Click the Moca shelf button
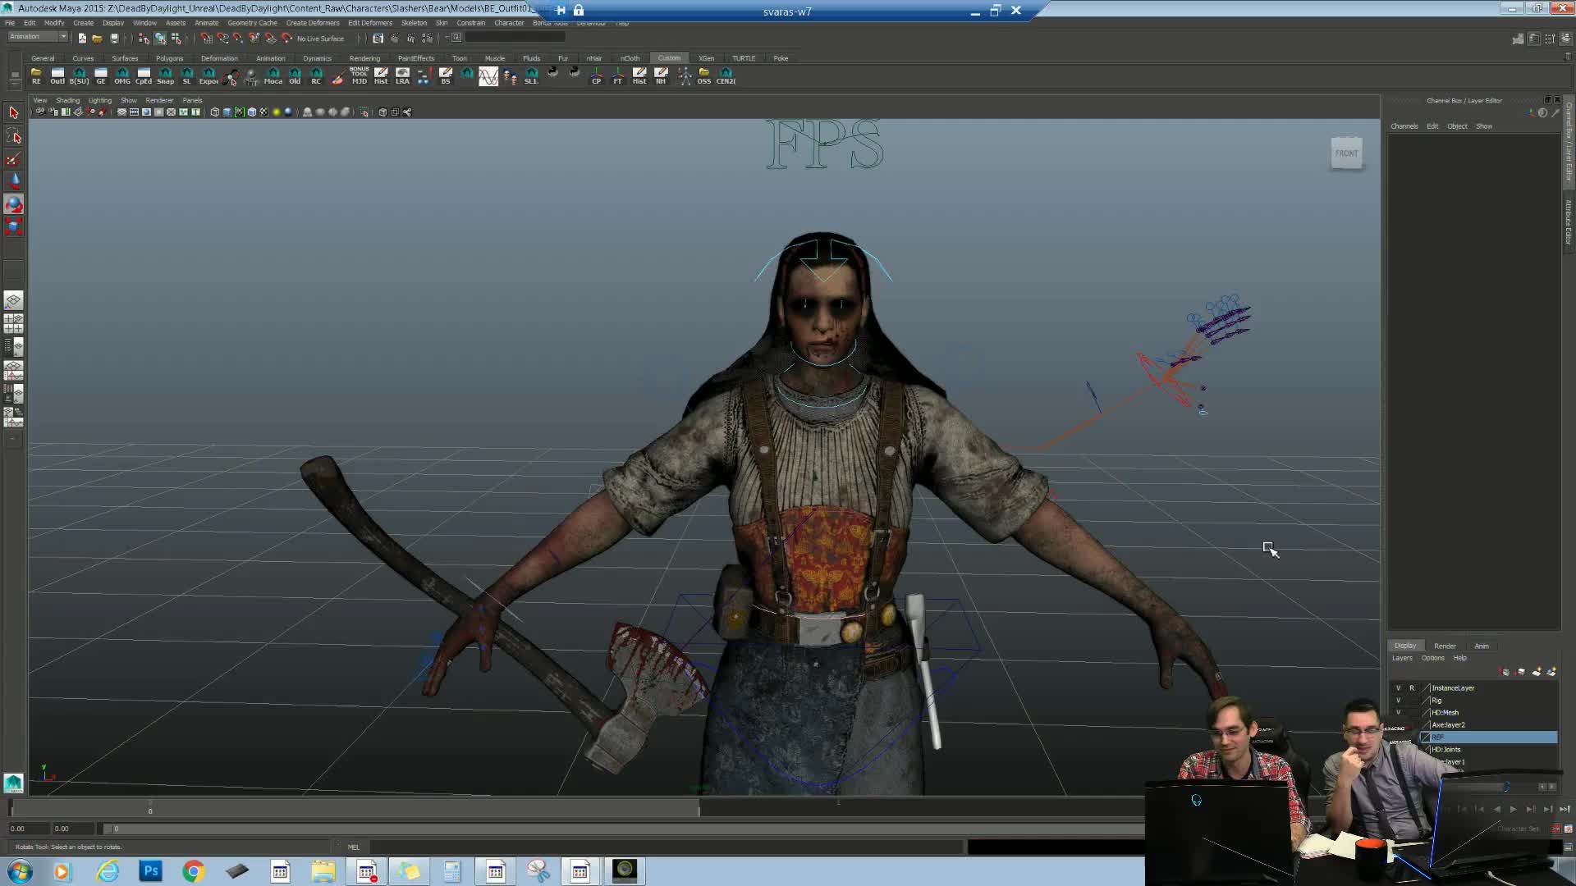The height and width of the screenshot is (886, 1576). pos(273,76)
